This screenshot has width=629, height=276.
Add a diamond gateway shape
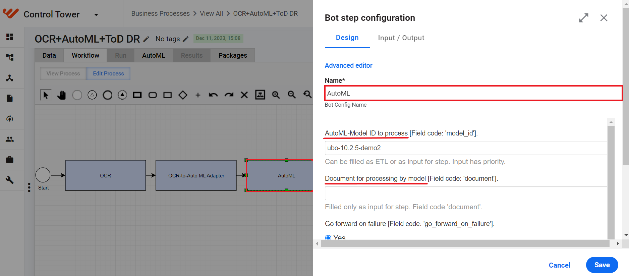coord(183,95)
